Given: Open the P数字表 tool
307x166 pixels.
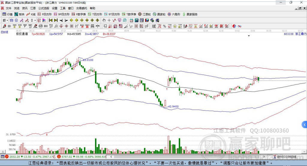Looking at the screenshot, I should coord(79,14).
